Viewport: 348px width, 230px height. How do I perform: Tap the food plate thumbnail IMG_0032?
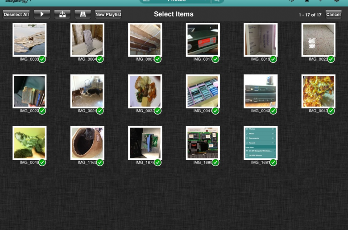(x=145, y=91)
